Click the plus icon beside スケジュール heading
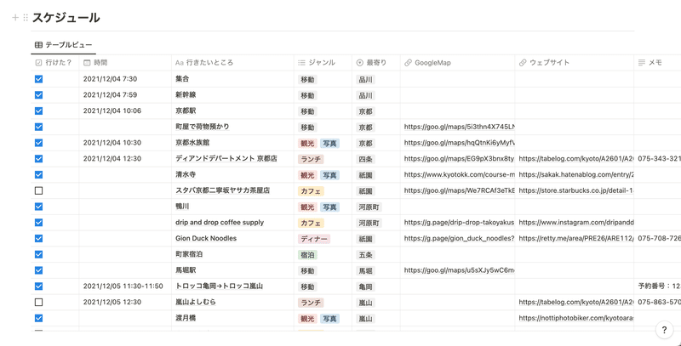681x346 pixels. (x=15, y=18)
